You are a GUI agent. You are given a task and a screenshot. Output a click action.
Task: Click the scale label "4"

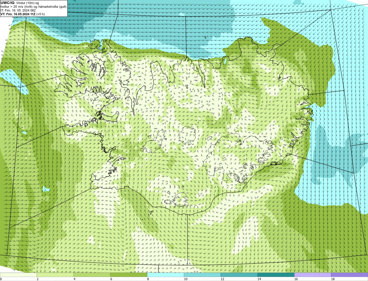click(74, 279)
